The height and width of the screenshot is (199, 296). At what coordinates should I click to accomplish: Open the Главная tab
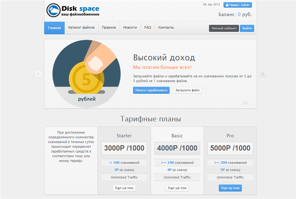54,28
